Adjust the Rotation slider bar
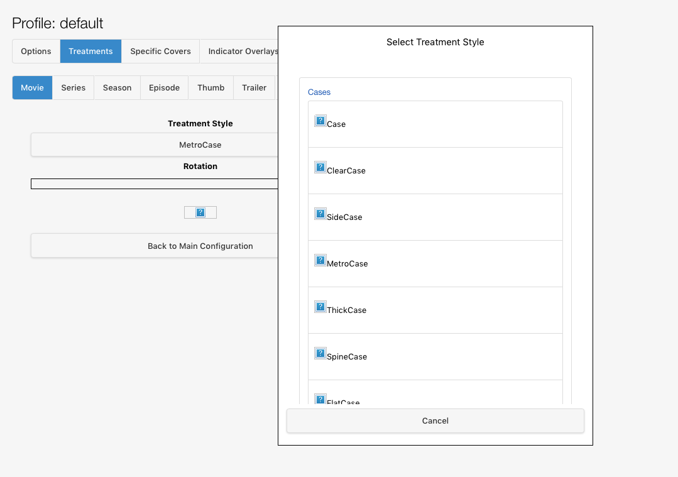The height and width of the screenshot is (477, 678). pos(155,184)
